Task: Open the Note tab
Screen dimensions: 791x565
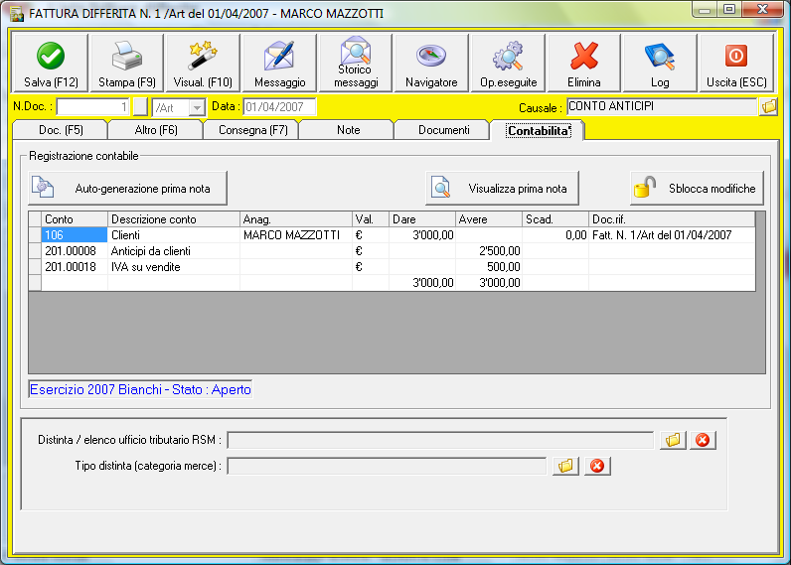Action: tap(348, 130)
